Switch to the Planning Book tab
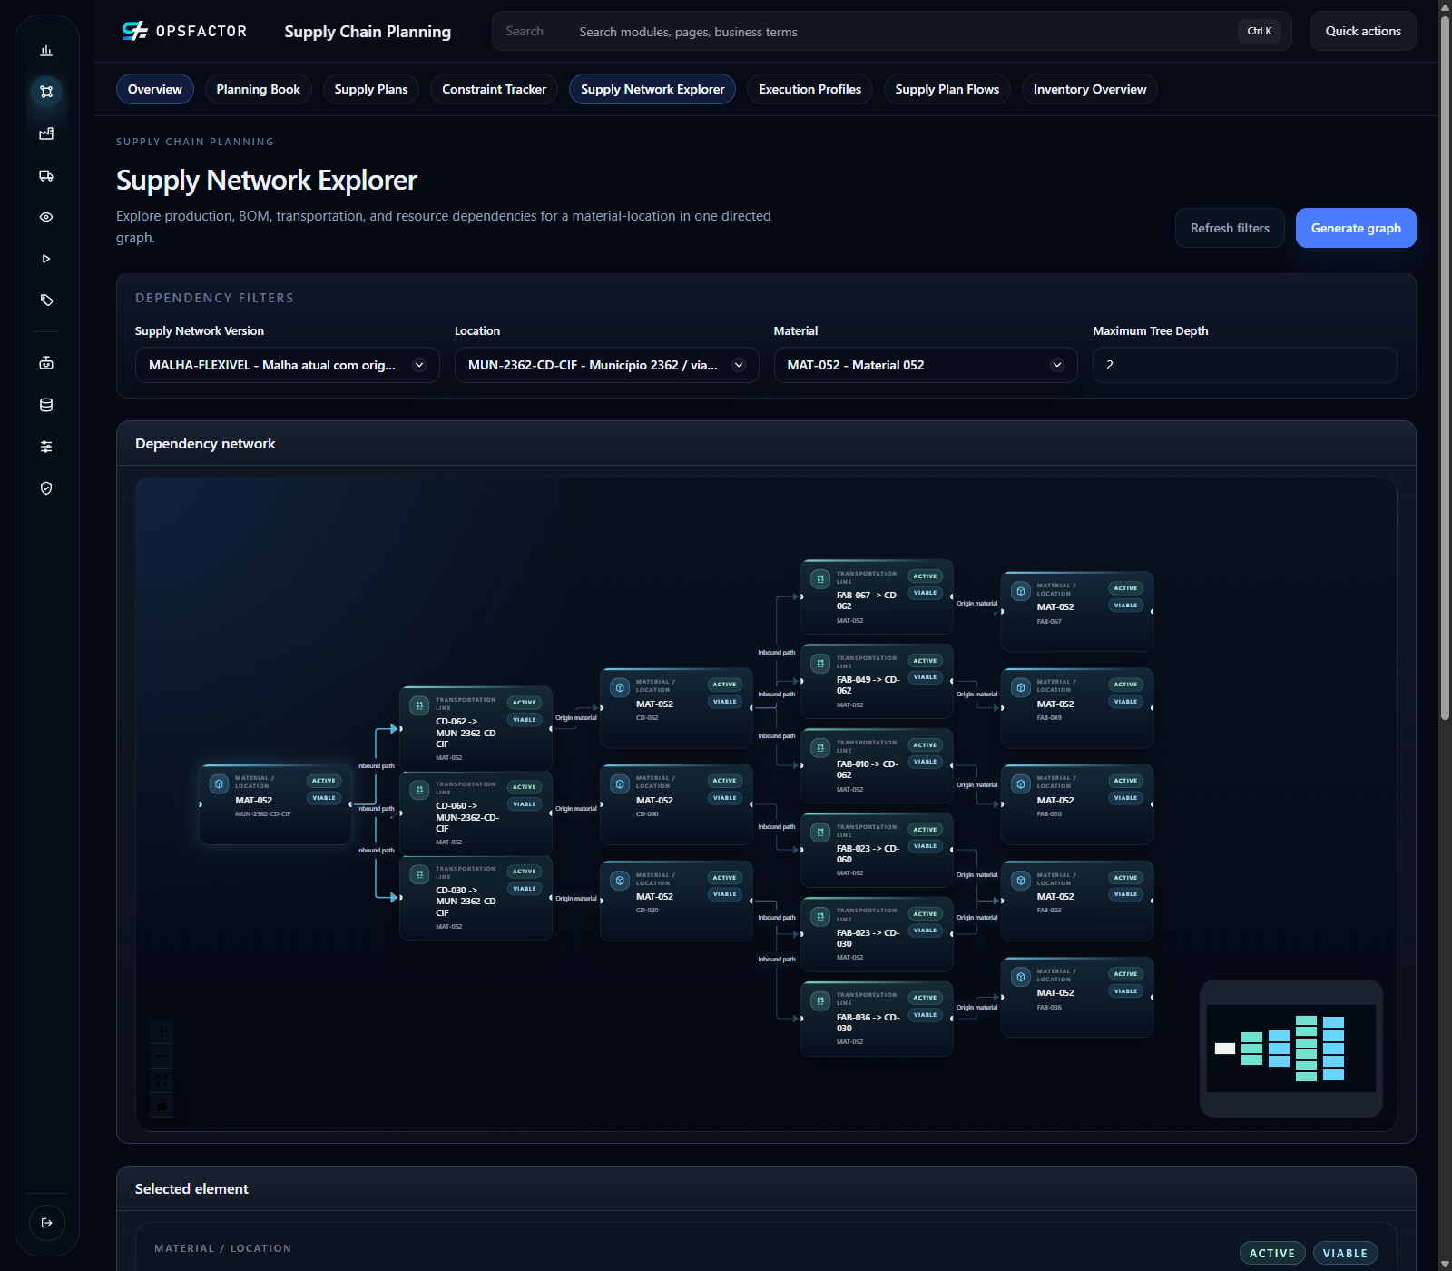The height and width of the screenshot is (1271, 1452). tap(259, 89)
